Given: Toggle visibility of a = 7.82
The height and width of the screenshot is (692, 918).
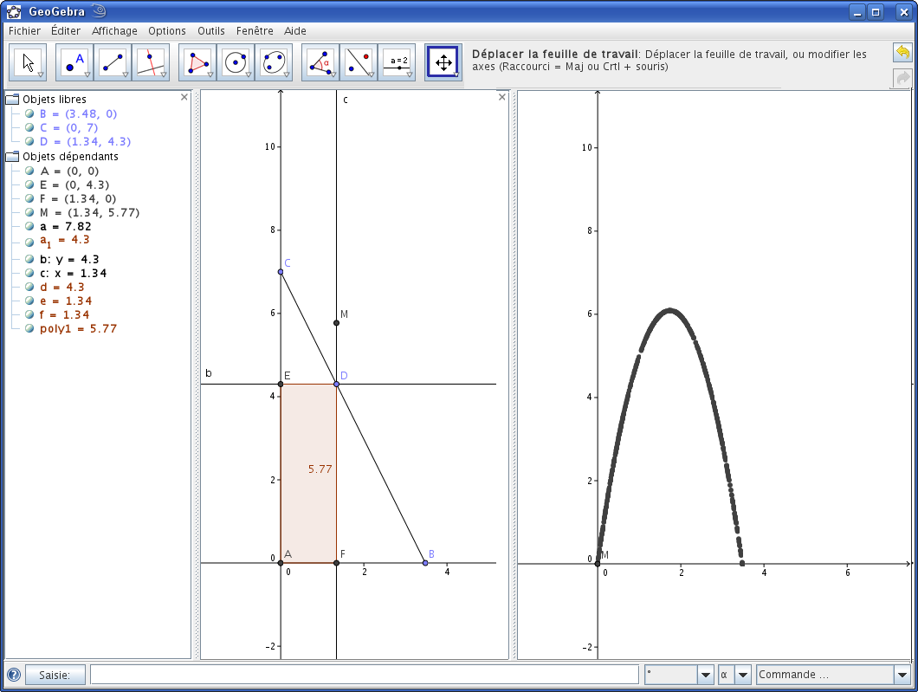Looking at the screenshot, I should point(29,227).
